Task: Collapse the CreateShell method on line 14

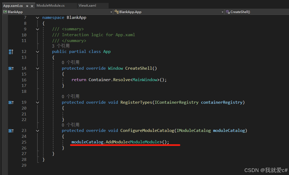Action: pos(37,68)
